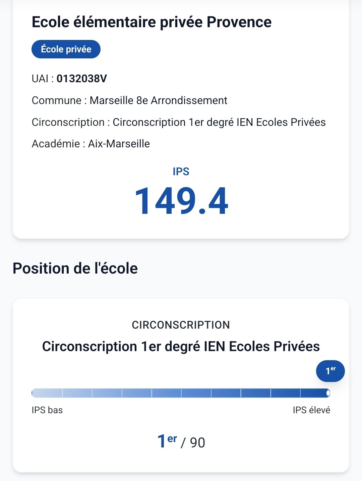Select the UAI code 0132038V

[x=82, y=79]
